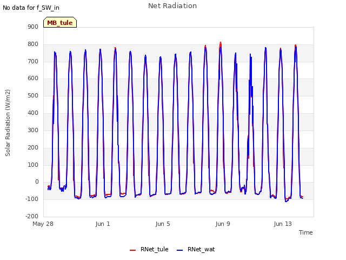The height and width of the screenshot is (260, 346).
Task: Click the red RNet_tule legend swatch
Action: tap(132, 250)
